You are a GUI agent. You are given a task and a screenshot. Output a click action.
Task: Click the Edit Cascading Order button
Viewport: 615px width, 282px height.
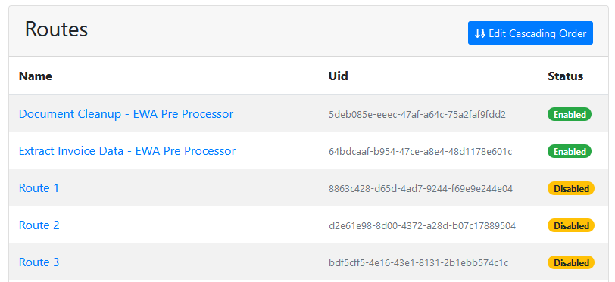point(530,33)
